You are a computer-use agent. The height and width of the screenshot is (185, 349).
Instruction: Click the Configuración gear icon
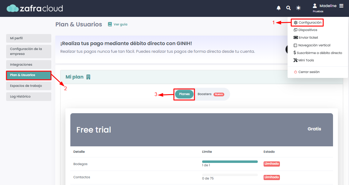tap(296, 23)
